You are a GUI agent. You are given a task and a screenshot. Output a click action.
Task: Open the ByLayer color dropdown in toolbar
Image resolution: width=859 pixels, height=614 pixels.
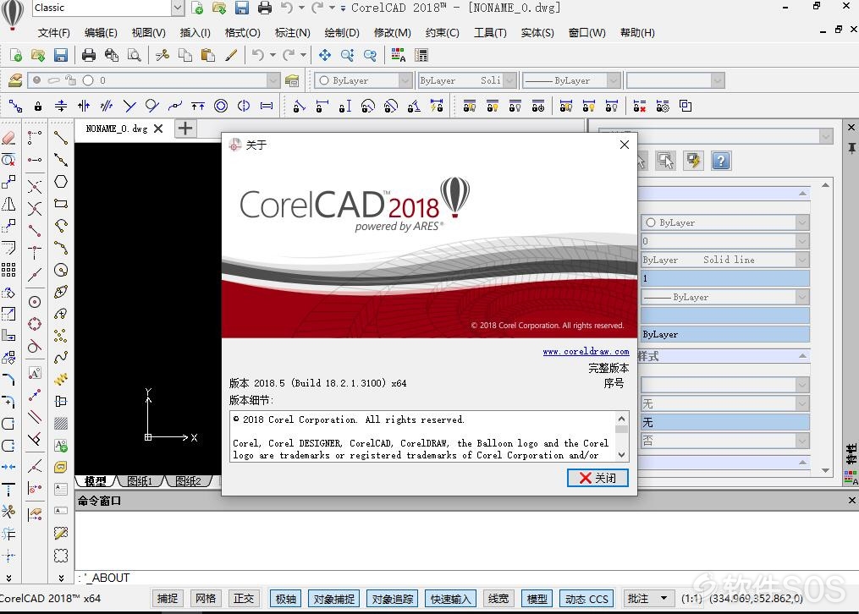[x=405, y=80]
